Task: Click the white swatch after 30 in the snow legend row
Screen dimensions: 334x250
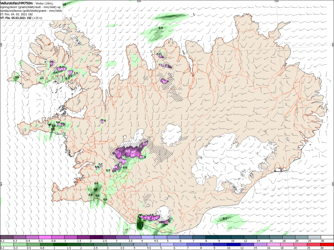Action: [x=327, y=237]
